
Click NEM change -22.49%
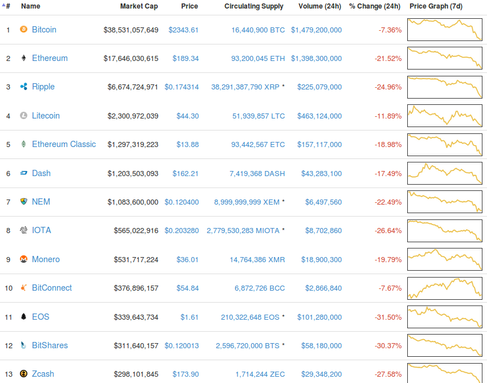[388, 202]
